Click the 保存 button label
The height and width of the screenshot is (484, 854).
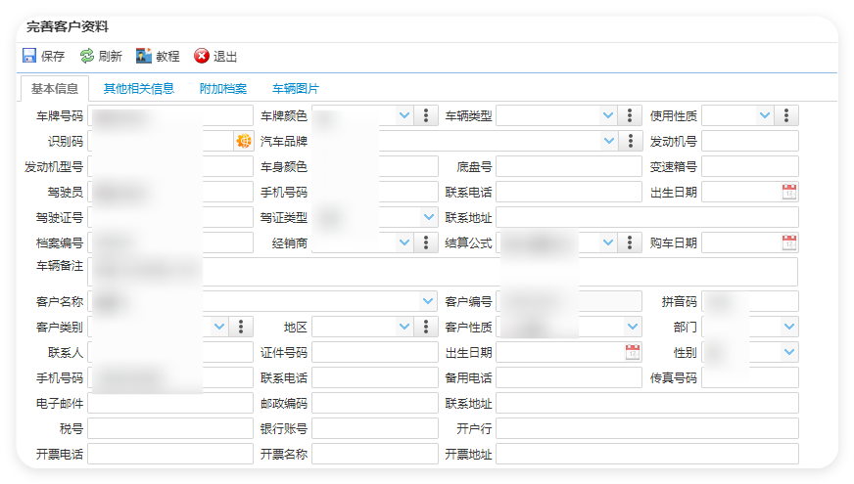tap(53, 56)
